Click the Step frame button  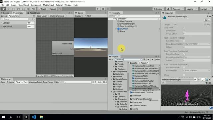(108, 9)
